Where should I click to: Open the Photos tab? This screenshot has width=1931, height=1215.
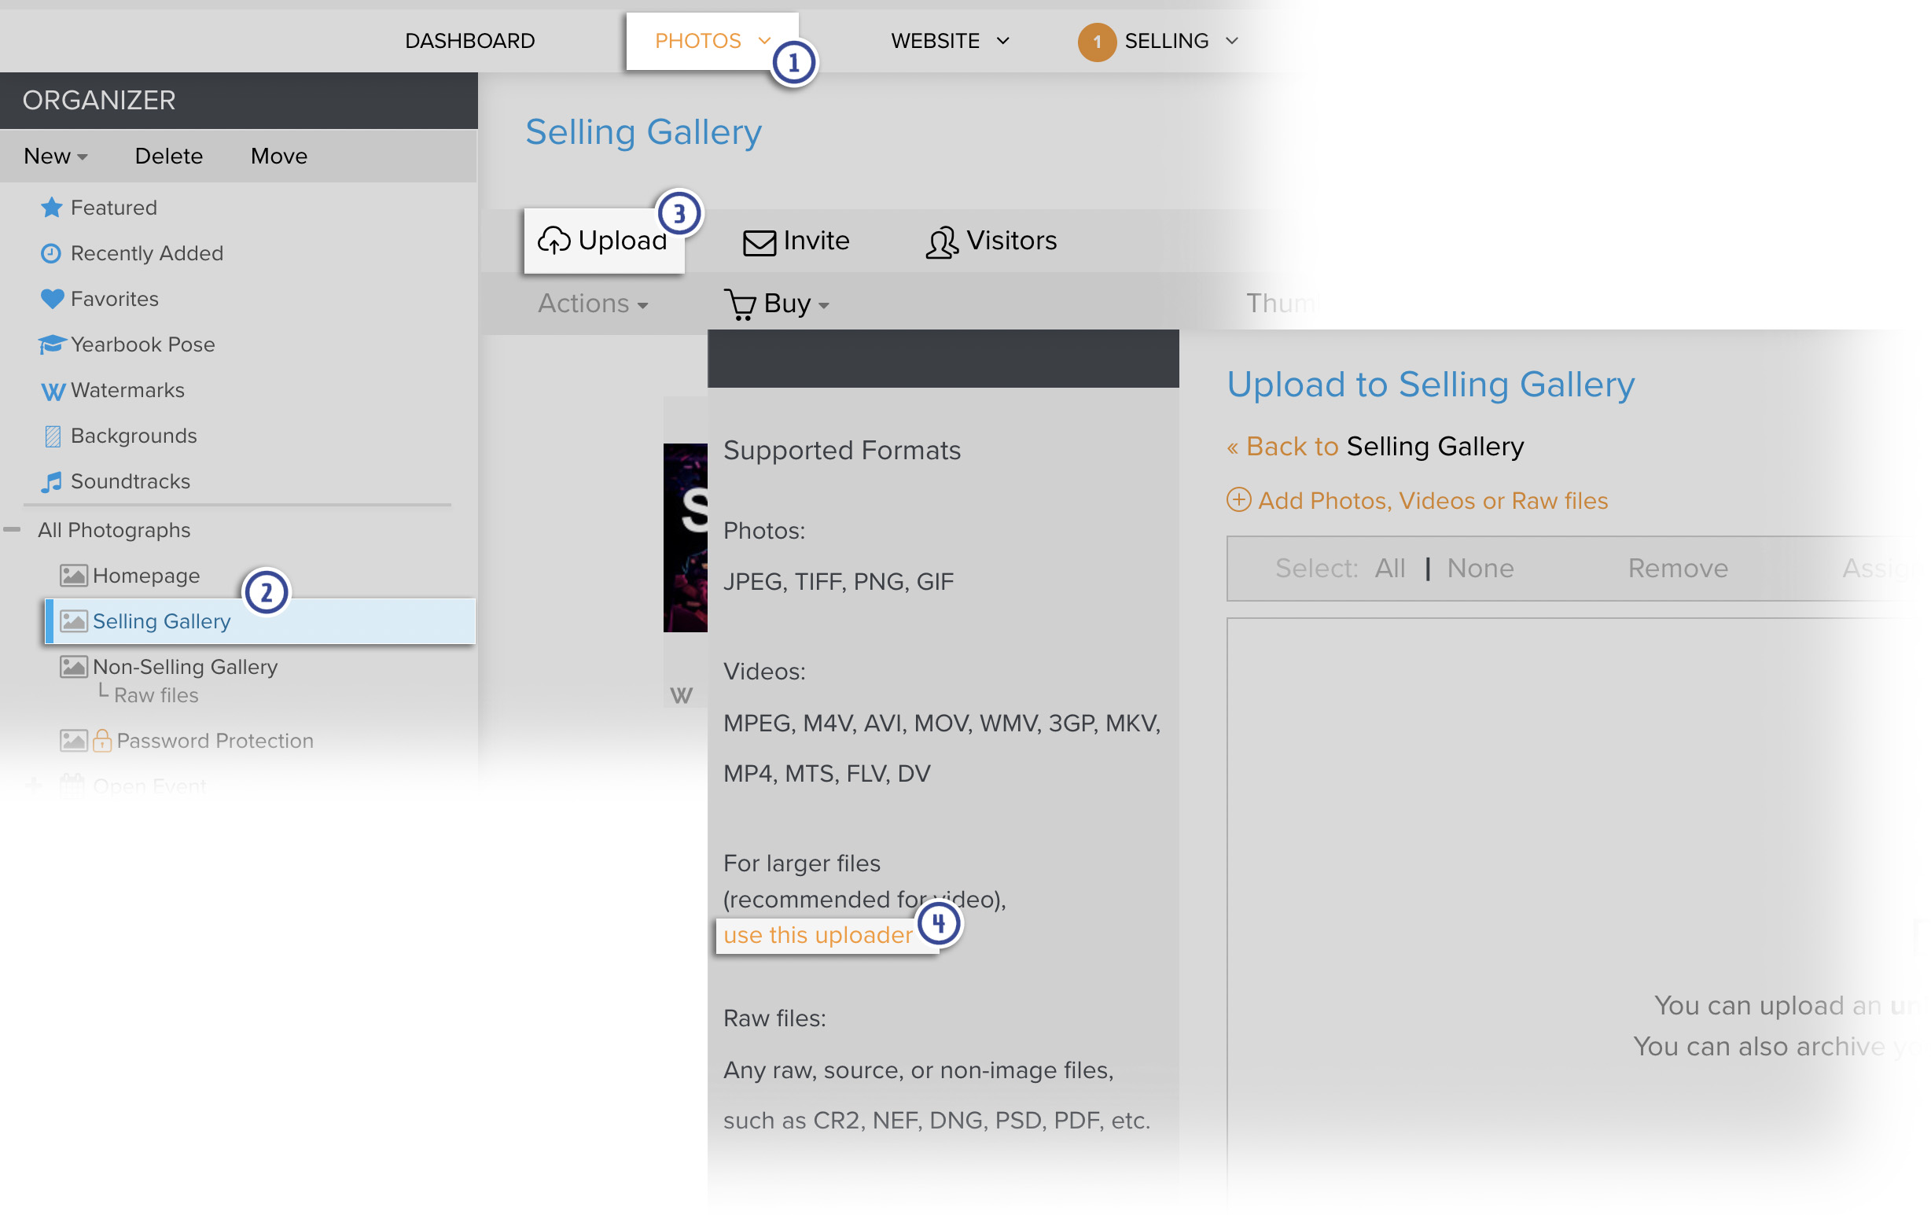[x=712, y=41]
